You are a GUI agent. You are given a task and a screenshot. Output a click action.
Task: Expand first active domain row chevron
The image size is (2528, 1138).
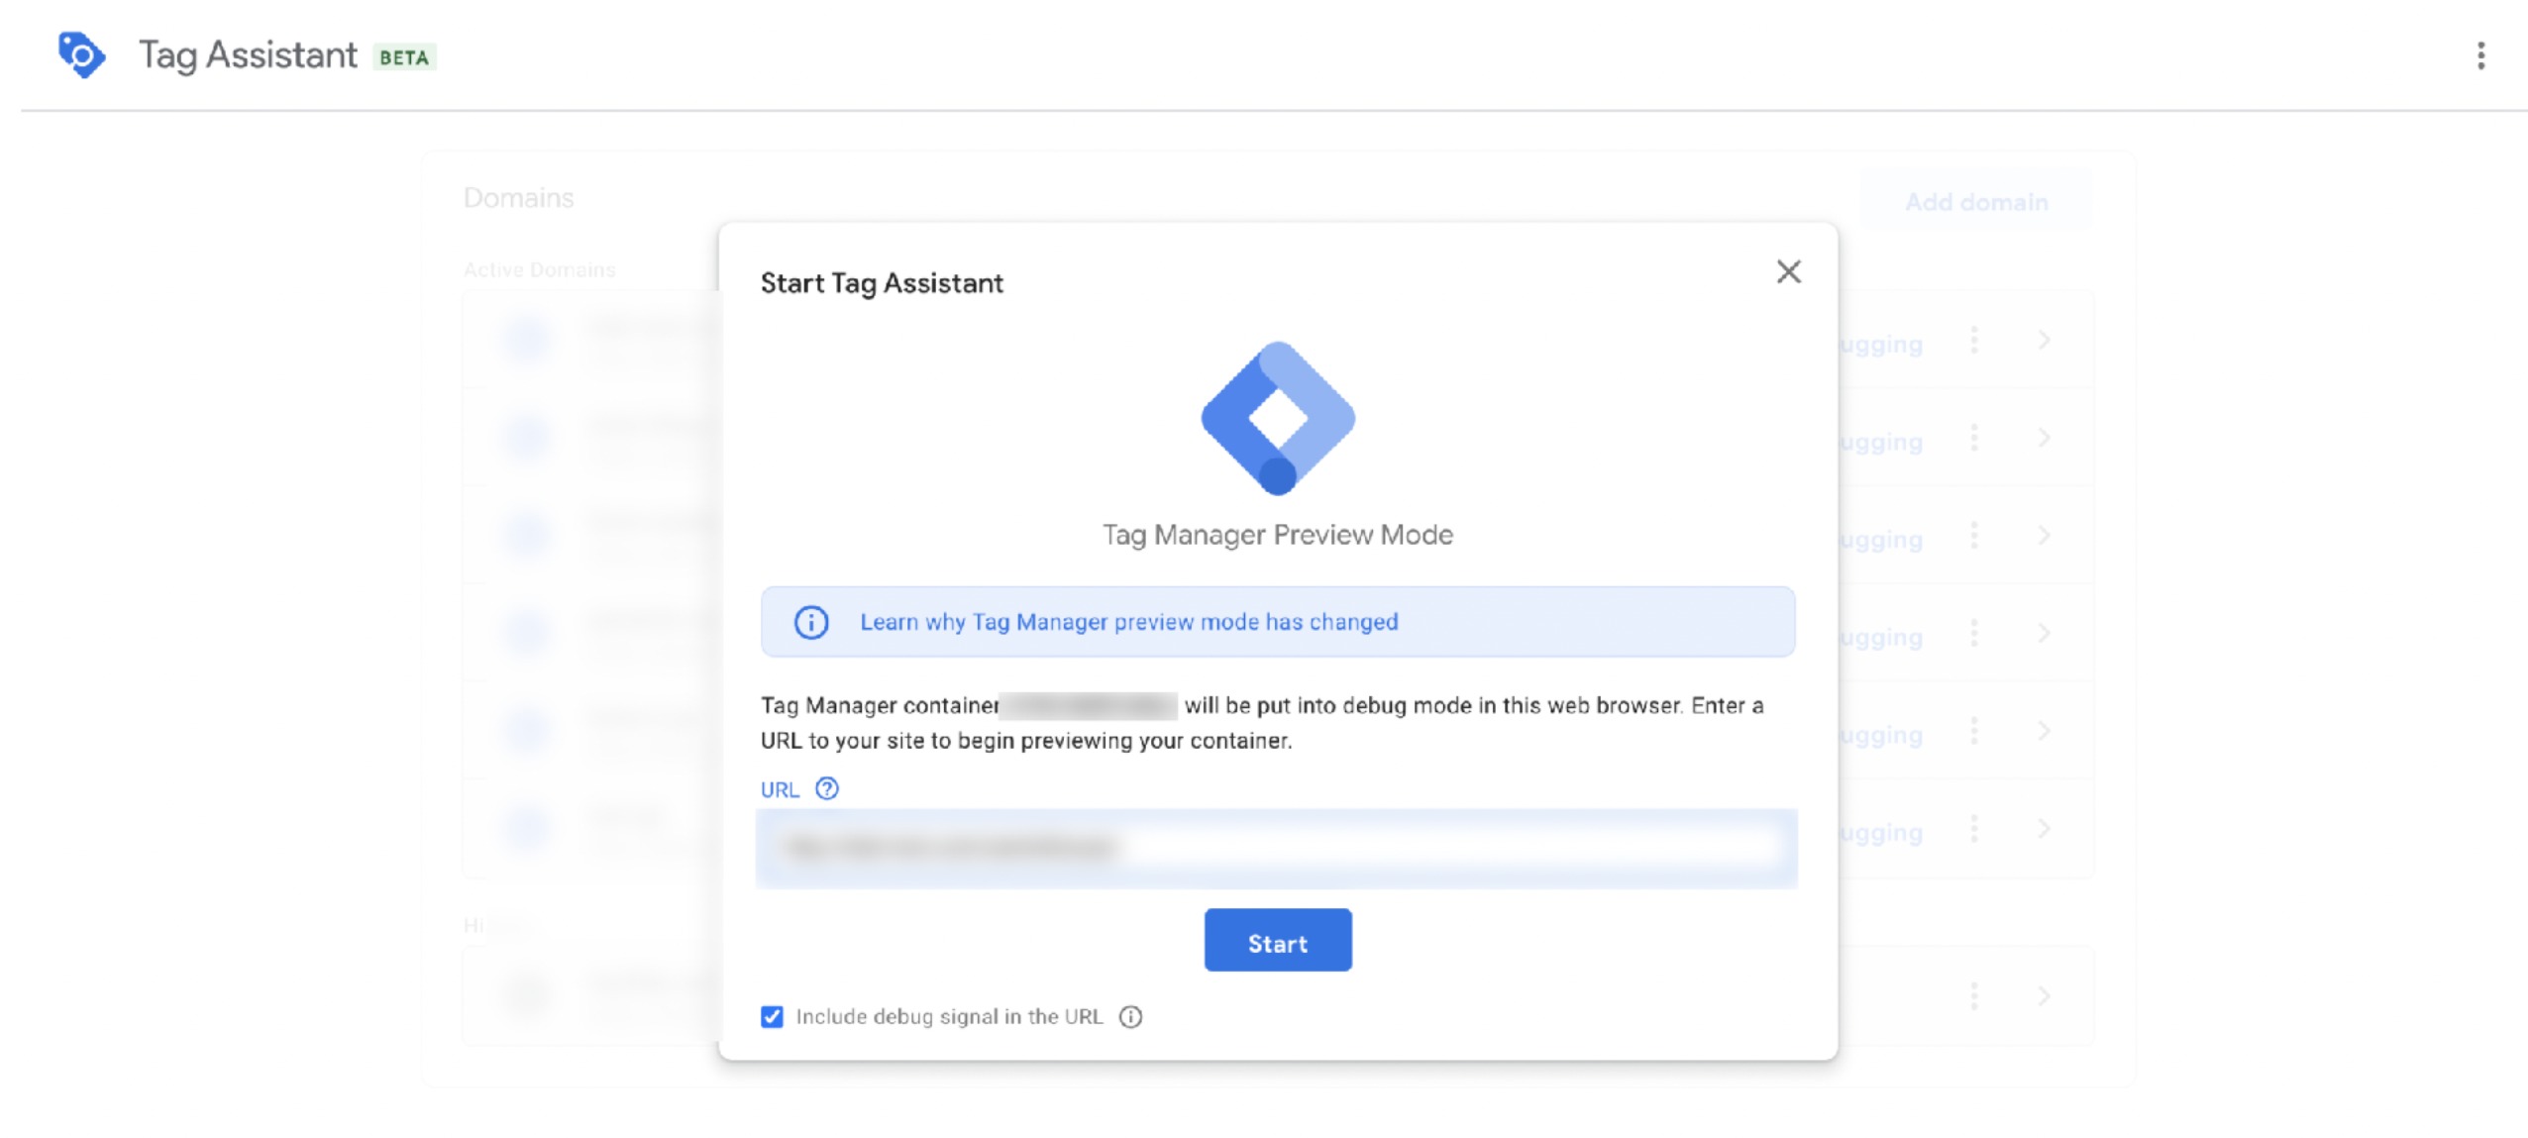(x=2044, y=341)
